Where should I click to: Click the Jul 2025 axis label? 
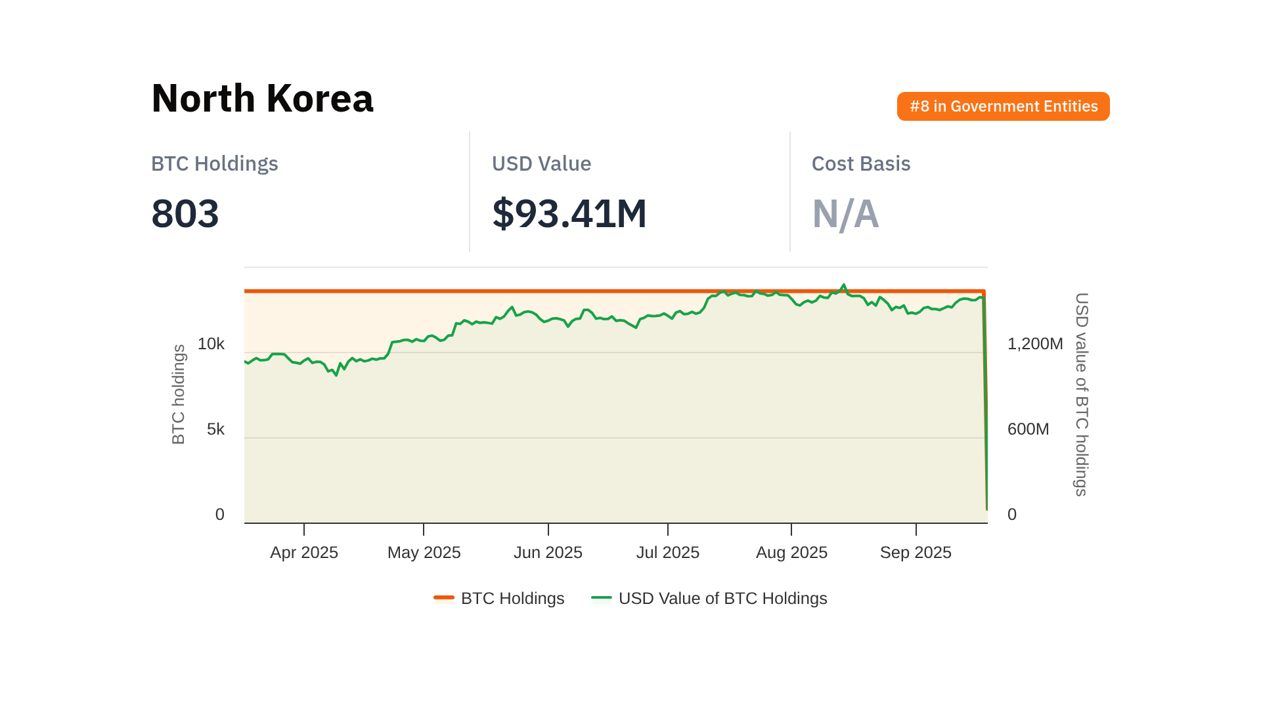(x=668, y=553)
